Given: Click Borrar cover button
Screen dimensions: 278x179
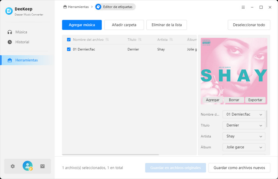Looking at the screenshot, I should click(x=234, y=100).
